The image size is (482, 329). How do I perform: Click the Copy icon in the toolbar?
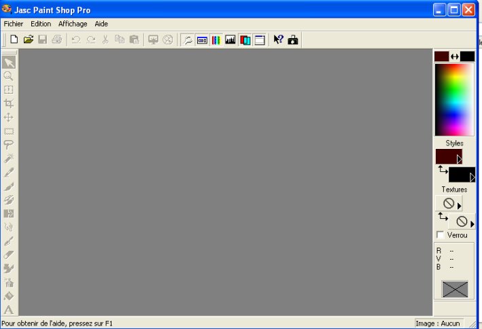coord(120,39)
